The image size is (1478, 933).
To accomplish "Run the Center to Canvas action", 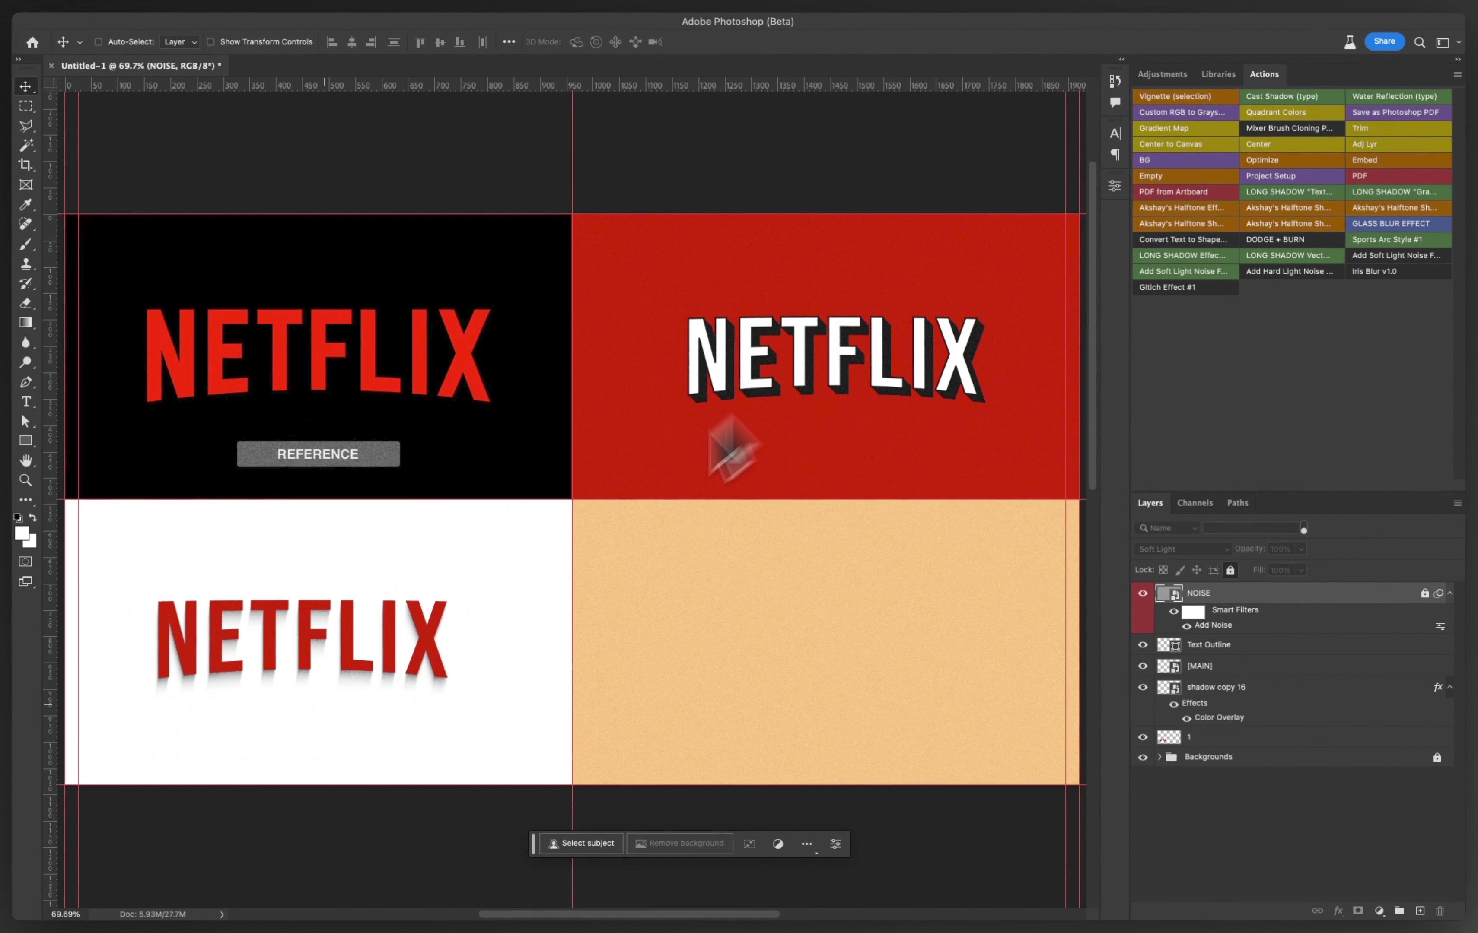I will 1185,144.
